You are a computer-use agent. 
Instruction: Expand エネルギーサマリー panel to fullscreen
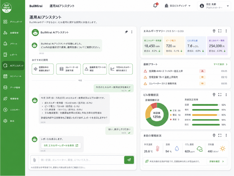(x=220, y=31)
